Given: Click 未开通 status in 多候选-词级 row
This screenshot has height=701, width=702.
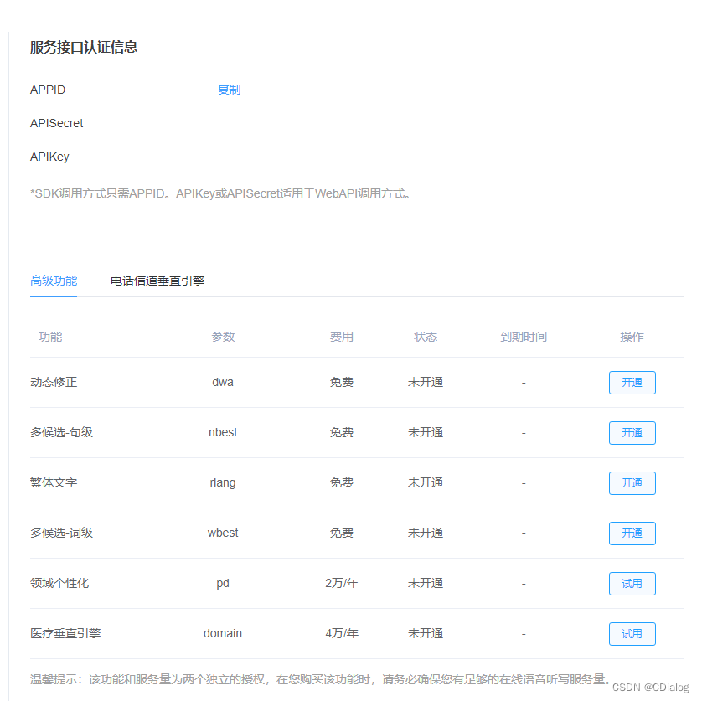Looking at the screenshot, I should point(426,533).
